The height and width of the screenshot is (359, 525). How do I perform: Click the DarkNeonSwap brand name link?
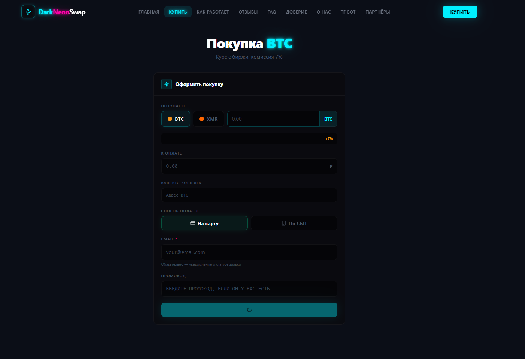[62, 12]
